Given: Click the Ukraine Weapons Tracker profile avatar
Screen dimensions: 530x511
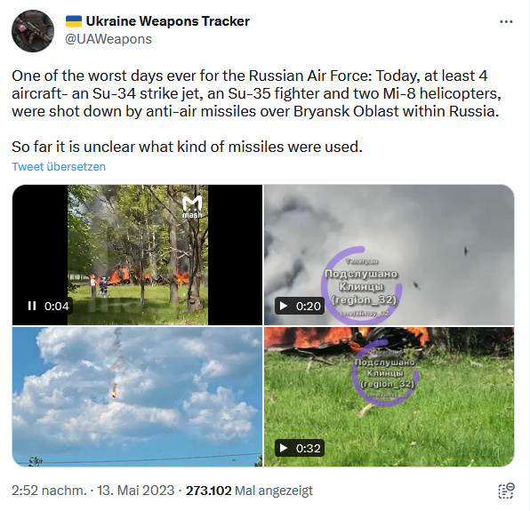Looking at the screenshot, I should click(33, 31).
